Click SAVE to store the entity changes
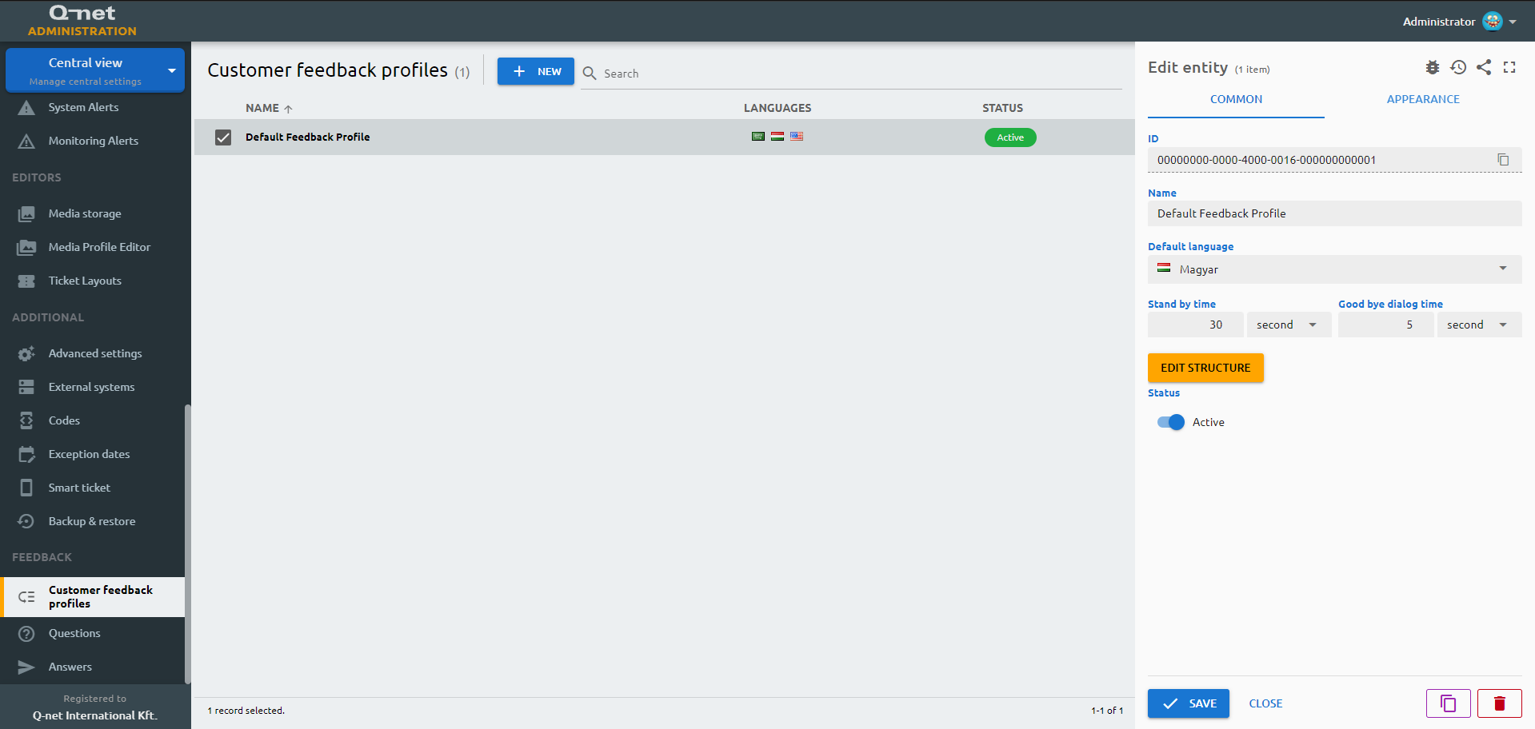Image resolution: width=1535 pixels, height=729 pixels. pos(1188,703)
